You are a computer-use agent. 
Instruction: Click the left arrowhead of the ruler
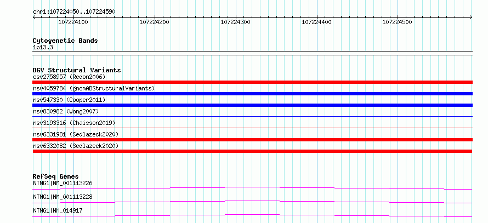(x=34, y=18)
